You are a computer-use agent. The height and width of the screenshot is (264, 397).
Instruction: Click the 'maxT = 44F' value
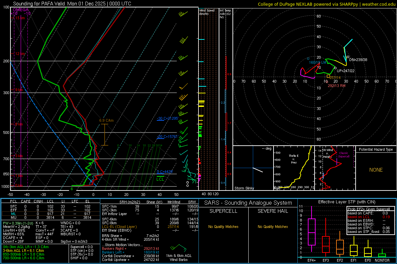coord(44,234)
